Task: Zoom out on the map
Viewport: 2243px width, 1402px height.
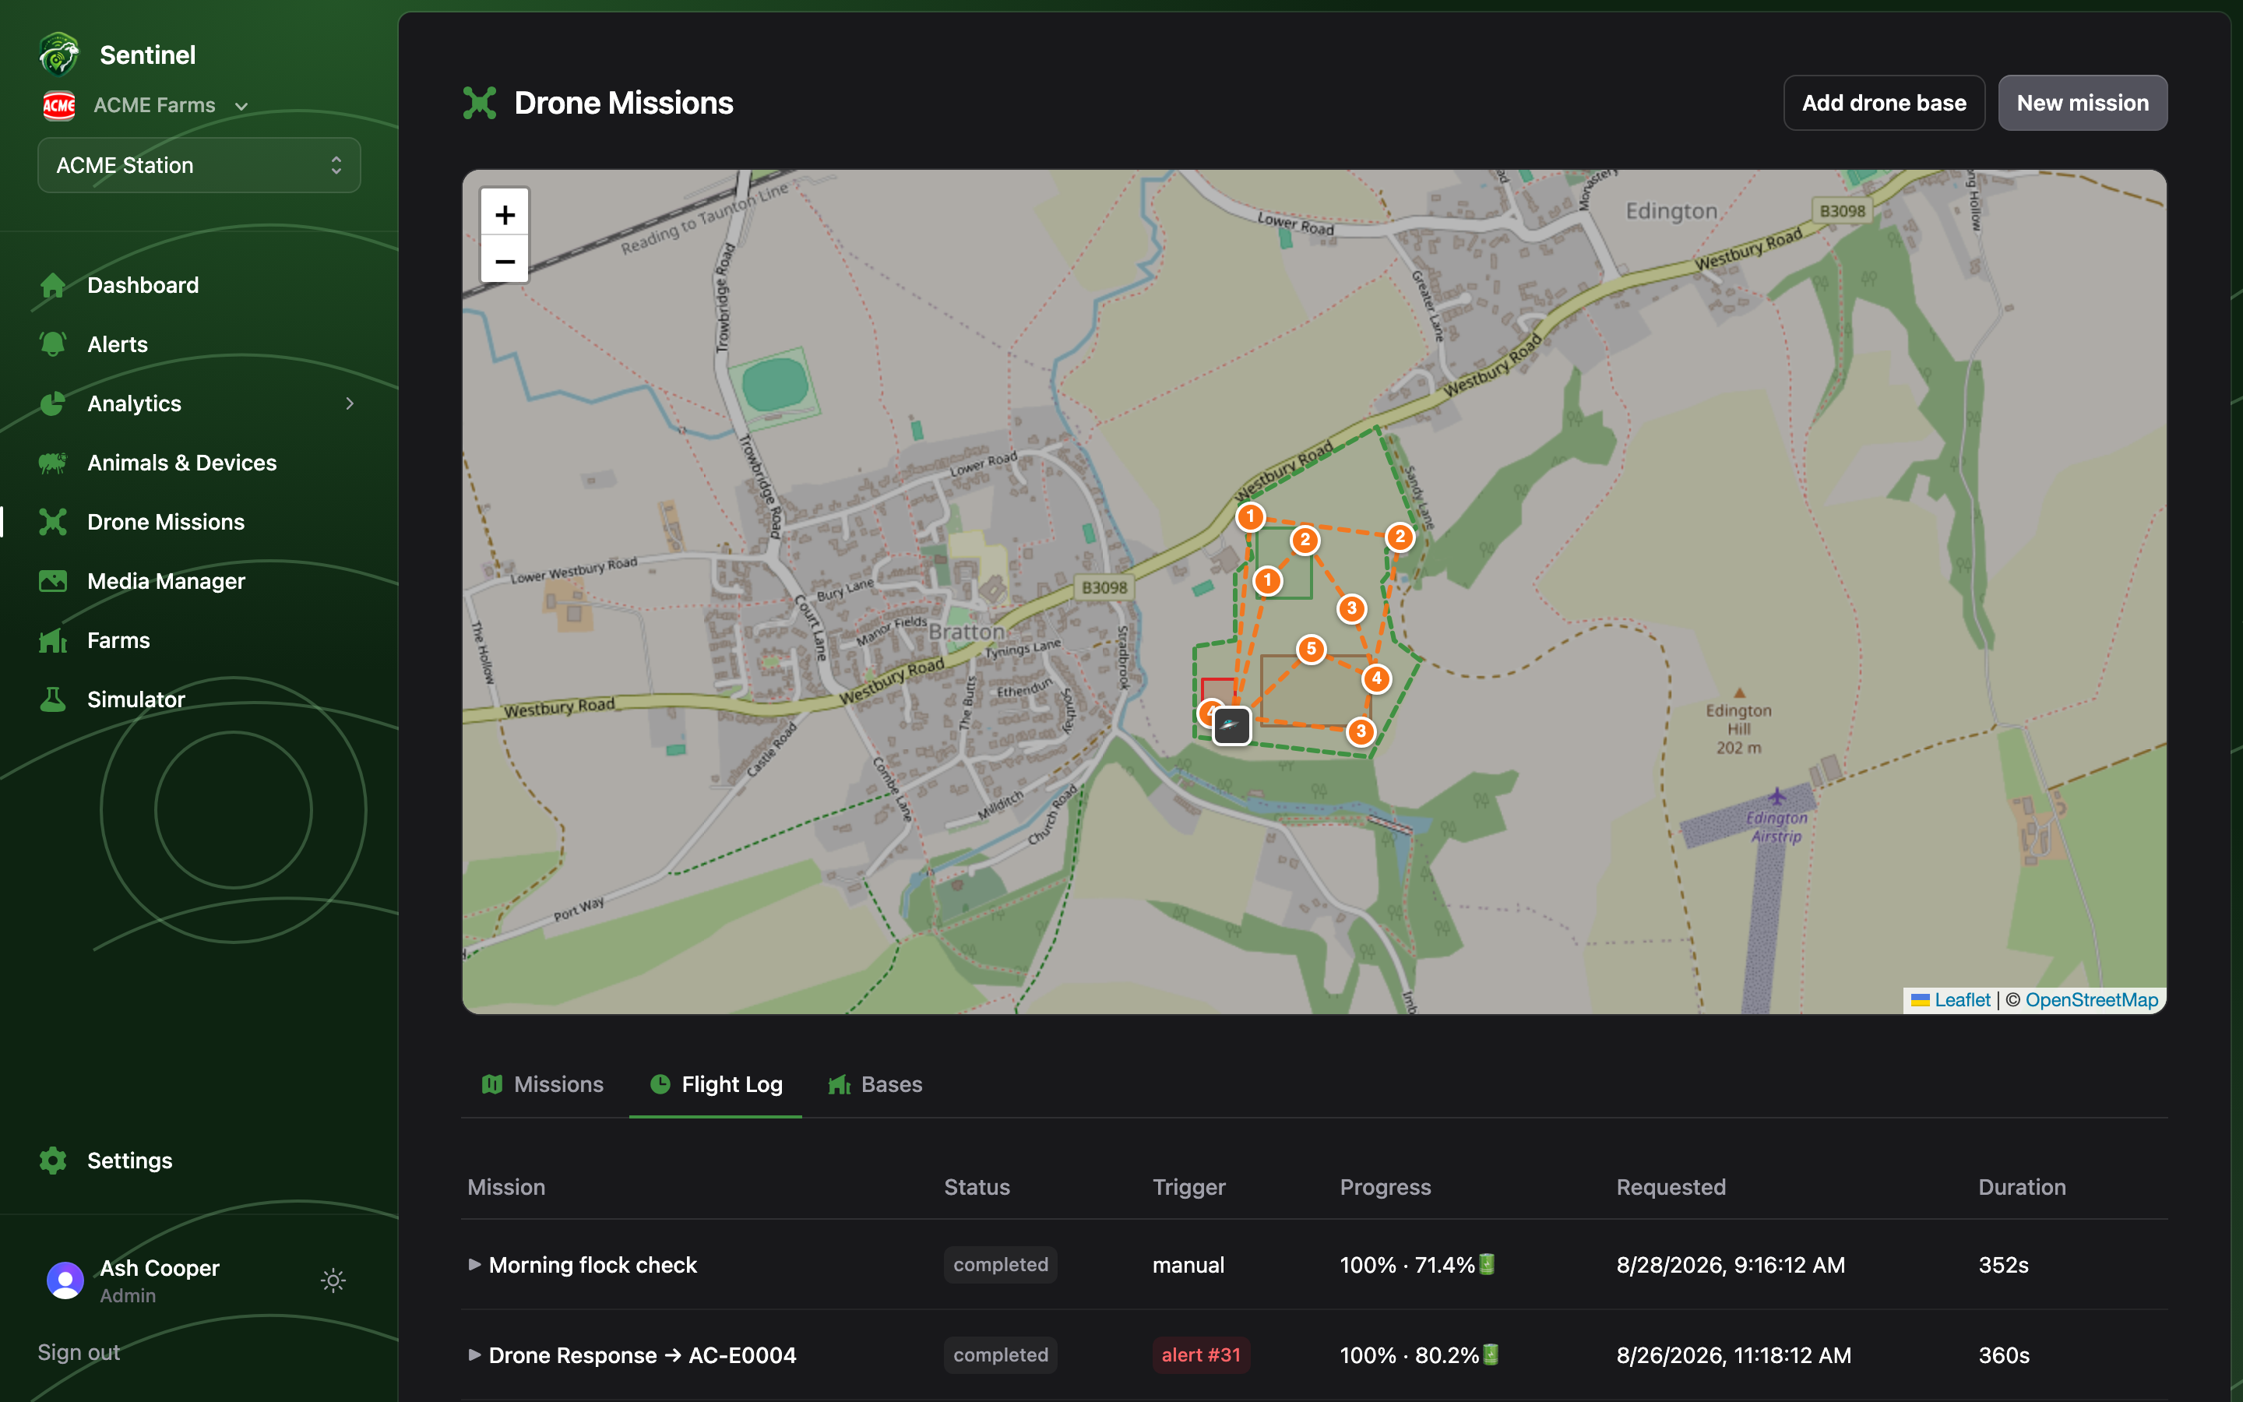Action: [x=504, y=261]
